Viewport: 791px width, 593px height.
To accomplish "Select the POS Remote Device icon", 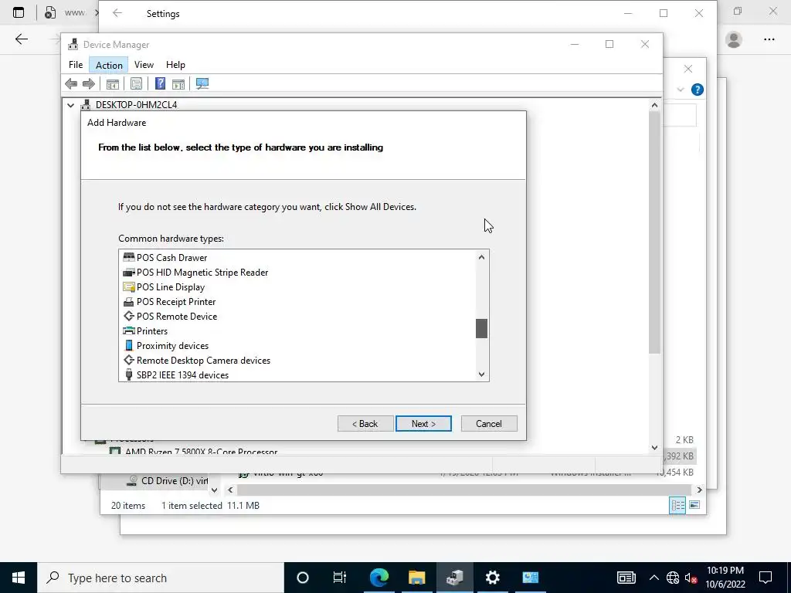I will [129, 316].
